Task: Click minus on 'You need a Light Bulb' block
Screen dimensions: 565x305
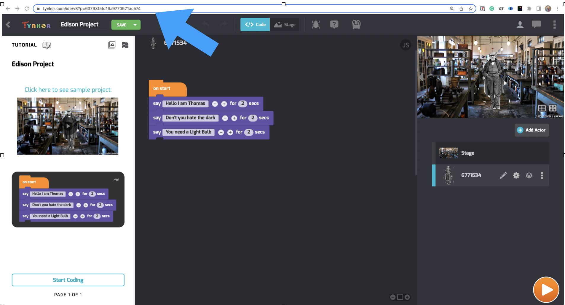Action: tap(221, 132)
